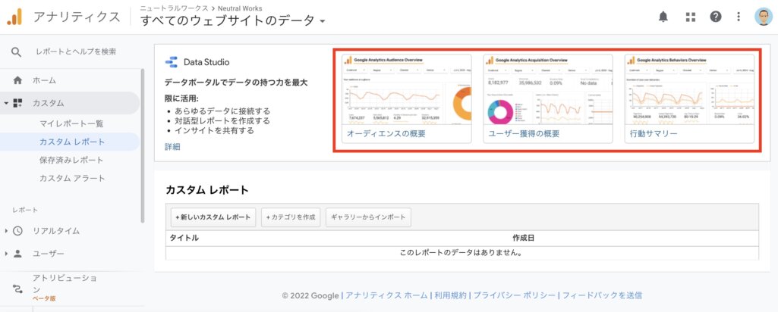778x312 pixels.
Task: Open 利用規約 footer link
Action: pyautogui.click(x=451, y=295)
